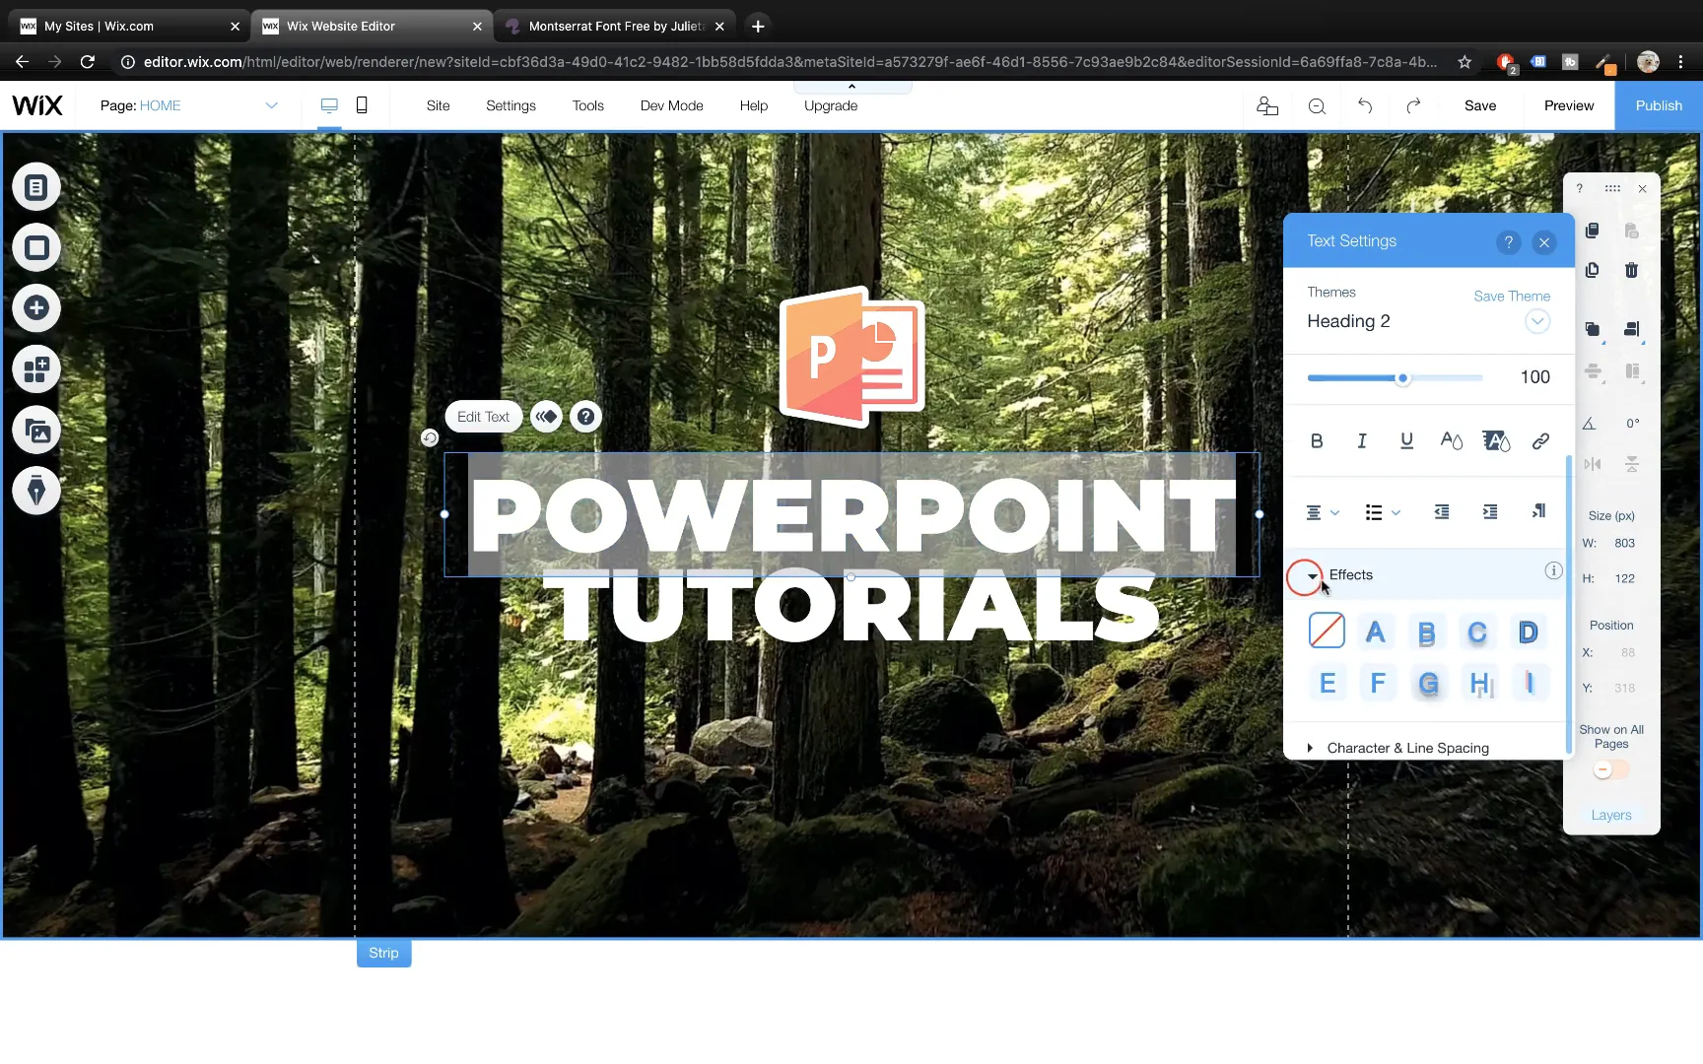The image size is (1703, 1064).
Task: Open the Dev Mode menu
Action: pos(671,105)
